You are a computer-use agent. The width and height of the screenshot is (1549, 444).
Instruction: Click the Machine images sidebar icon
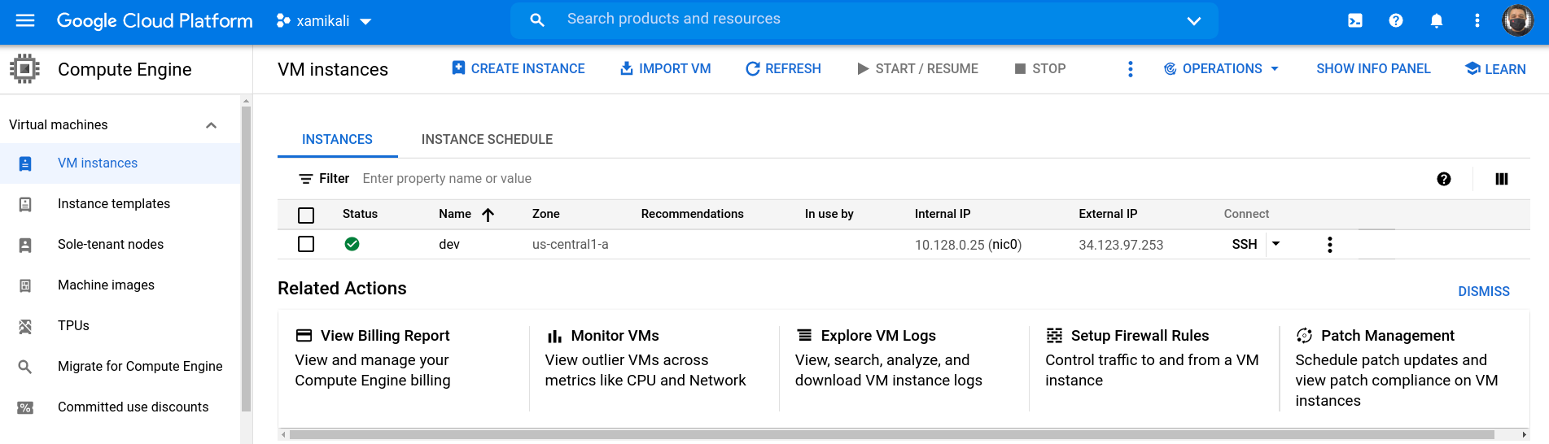tap(25, 285)
